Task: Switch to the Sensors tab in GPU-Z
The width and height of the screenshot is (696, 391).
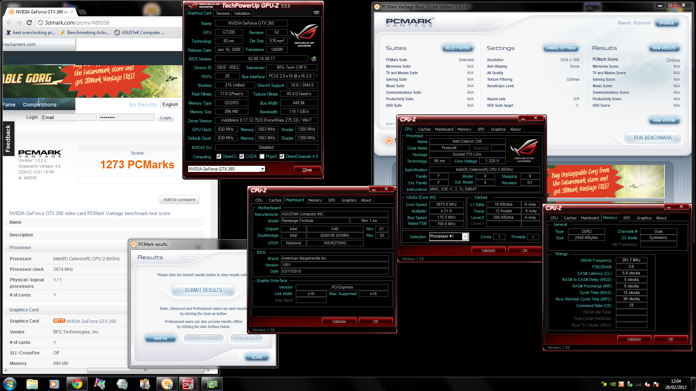Action: (x=223, y=13)
